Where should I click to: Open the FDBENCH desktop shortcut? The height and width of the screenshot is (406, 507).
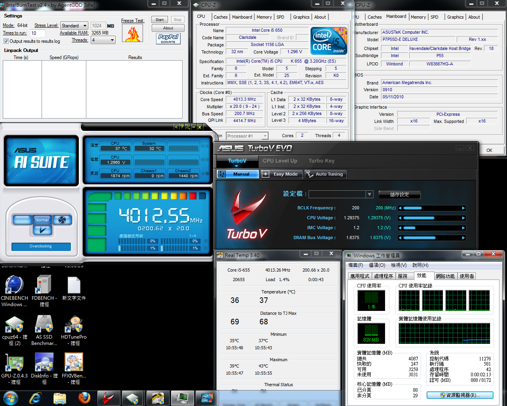tap(44, 291)
